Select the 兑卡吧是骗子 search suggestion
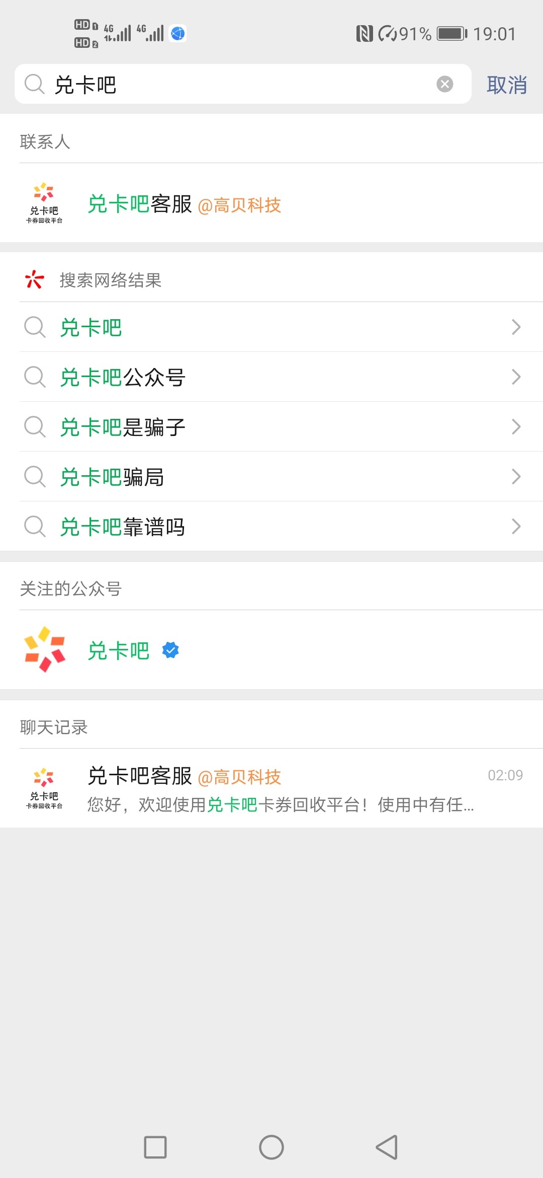The height and width of the screenshot is (1178, 543). pyautogui.click(x=123, y=427)
